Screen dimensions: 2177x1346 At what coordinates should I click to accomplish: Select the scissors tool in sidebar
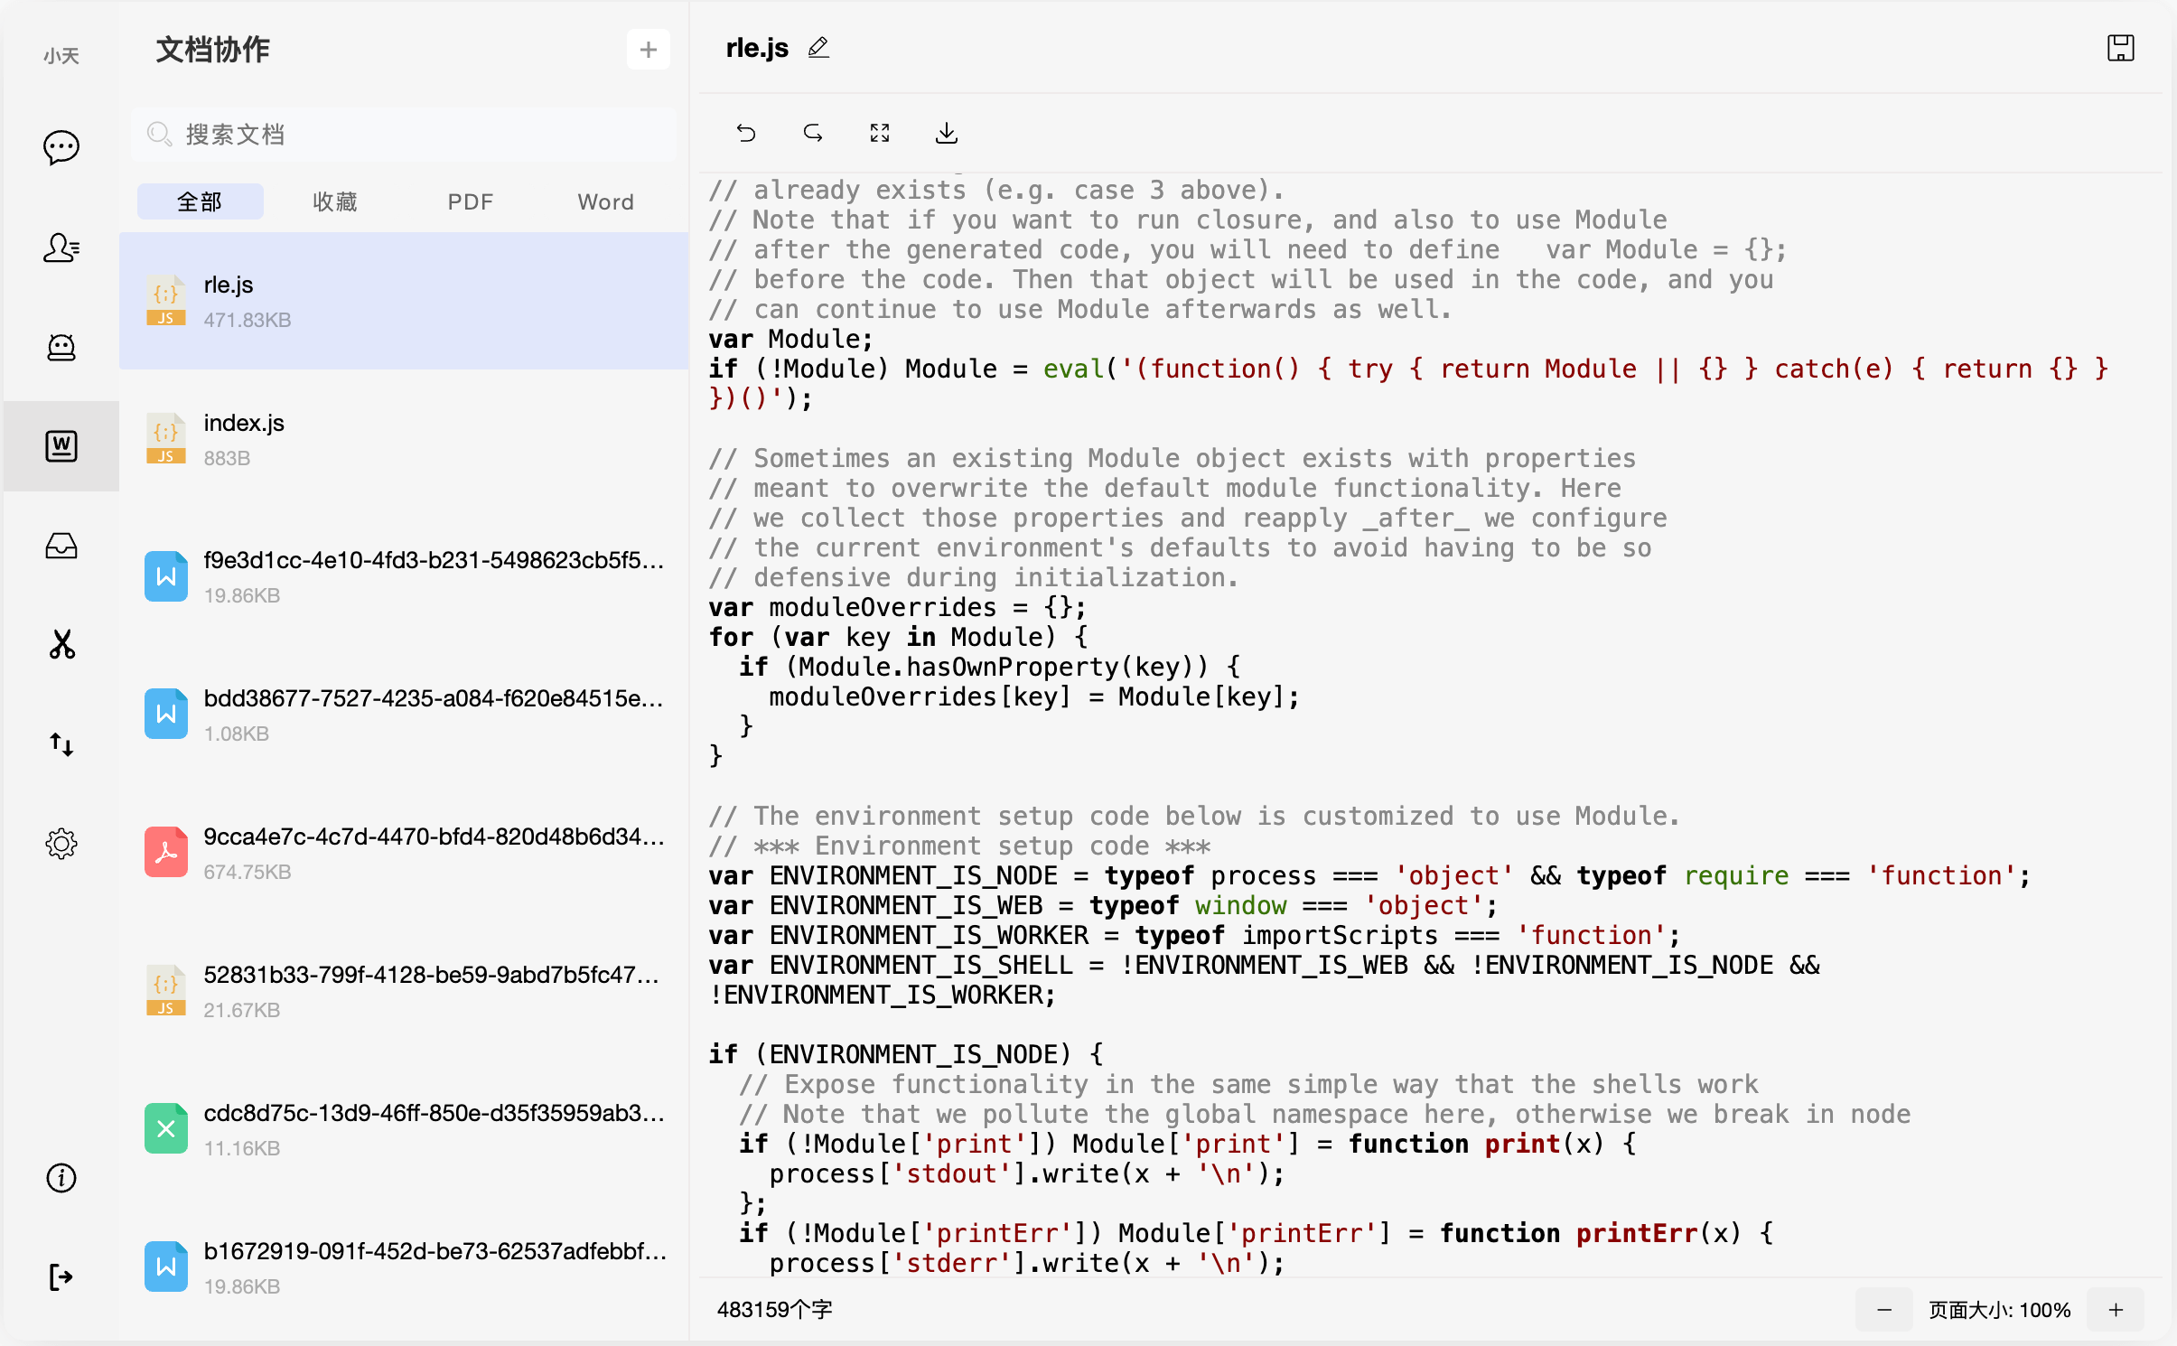(x=61, y=645)
